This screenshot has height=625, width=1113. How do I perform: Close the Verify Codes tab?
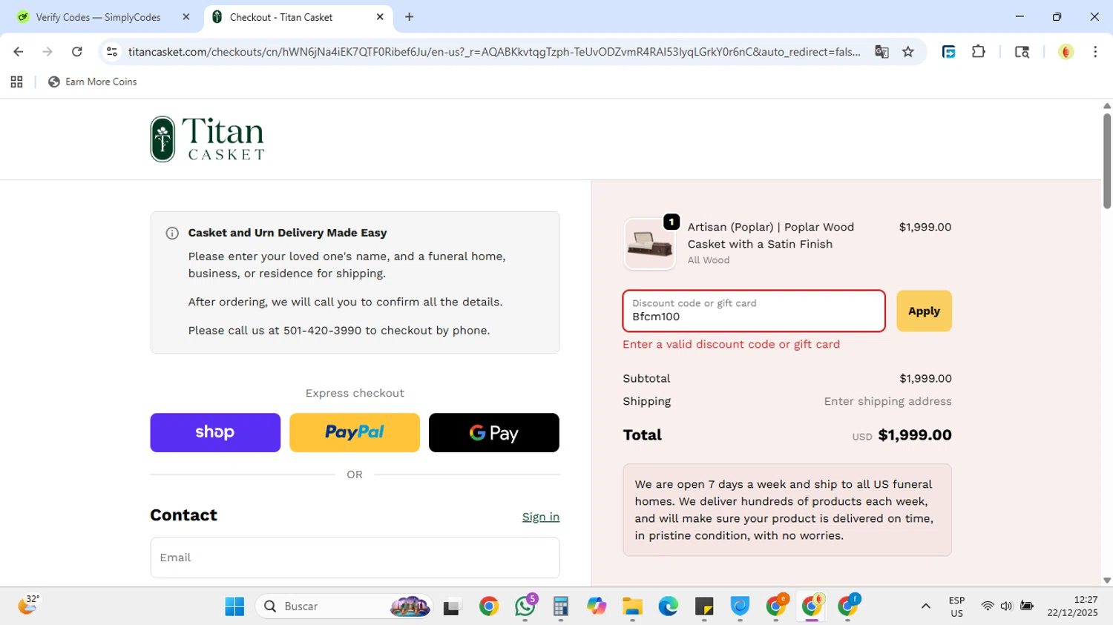186,17
